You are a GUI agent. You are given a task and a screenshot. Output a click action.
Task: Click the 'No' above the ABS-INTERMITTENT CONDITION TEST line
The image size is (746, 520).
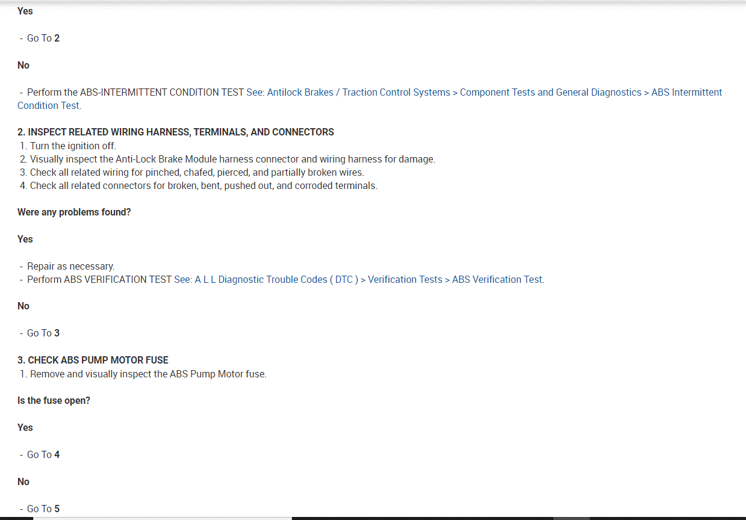pyautogui.click(x=23, y=65)
